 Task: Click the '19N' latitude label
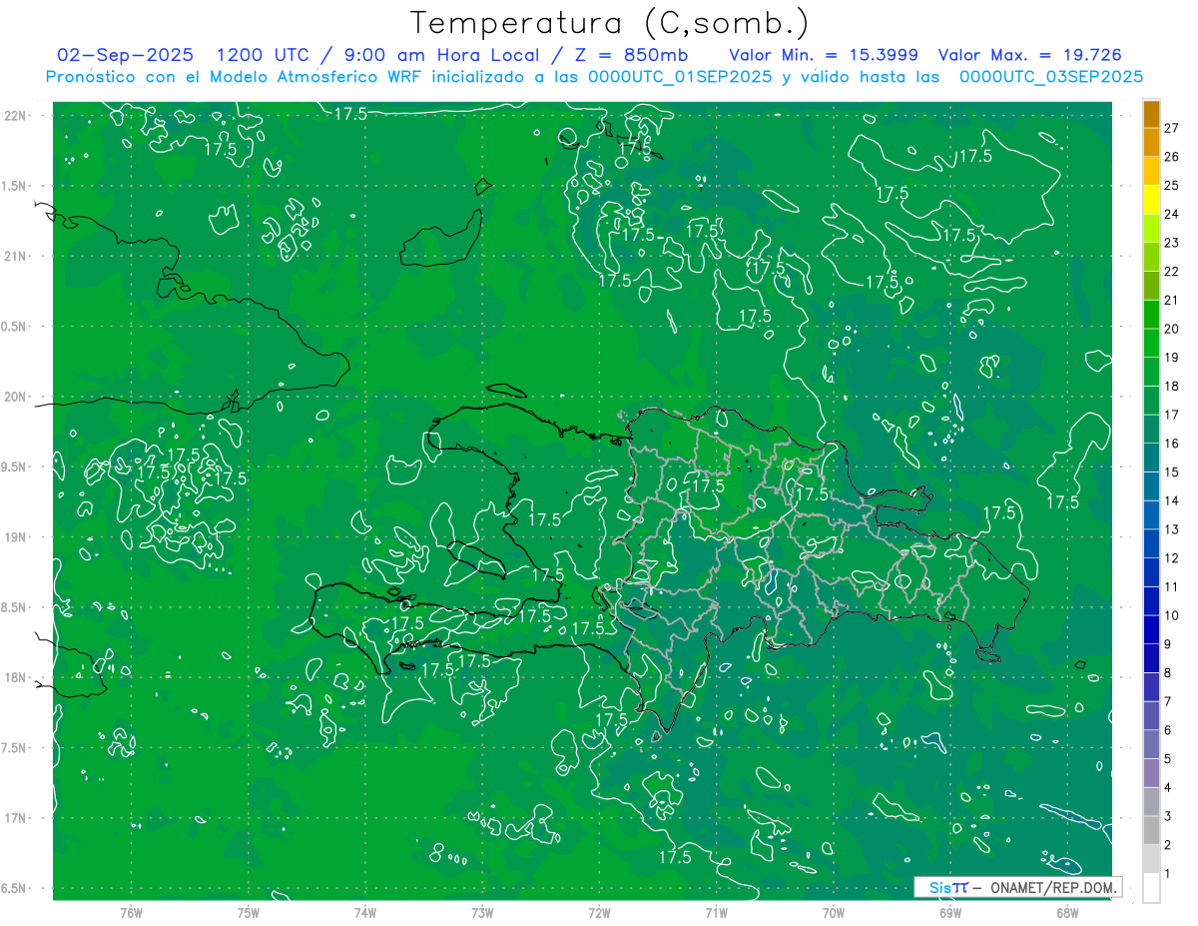click(15, 537)
